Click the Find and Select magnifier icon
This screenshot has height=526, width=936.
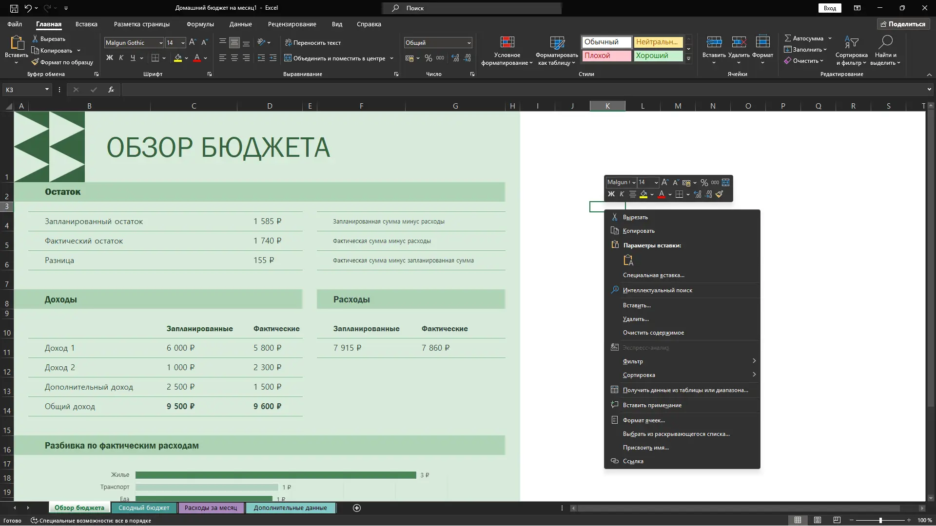pos(885,42)
